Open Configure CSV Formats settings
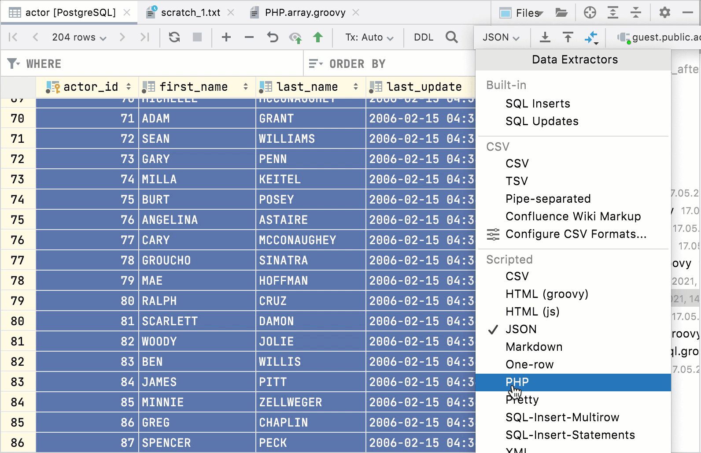Screen dimensions: 701x453 tap(576, 234)
